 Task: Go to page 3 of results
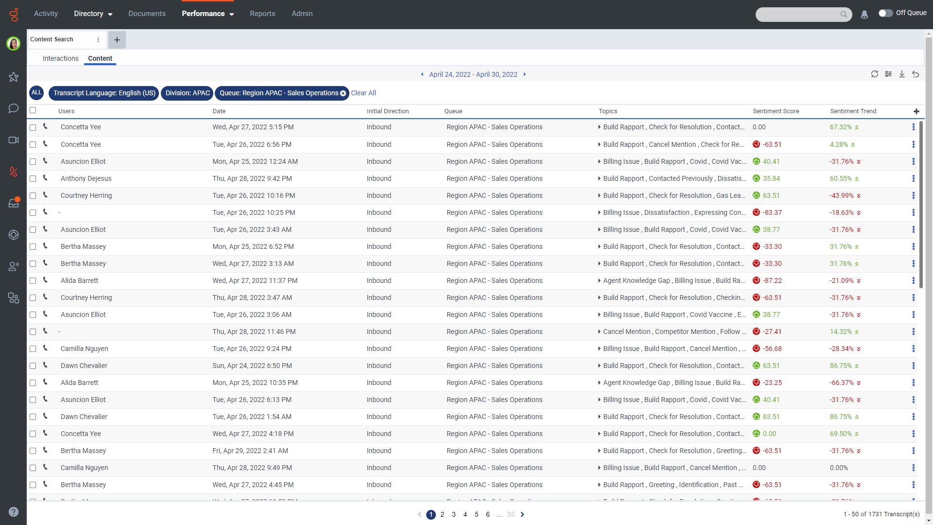pyautogui.click(x=453, y=514)
